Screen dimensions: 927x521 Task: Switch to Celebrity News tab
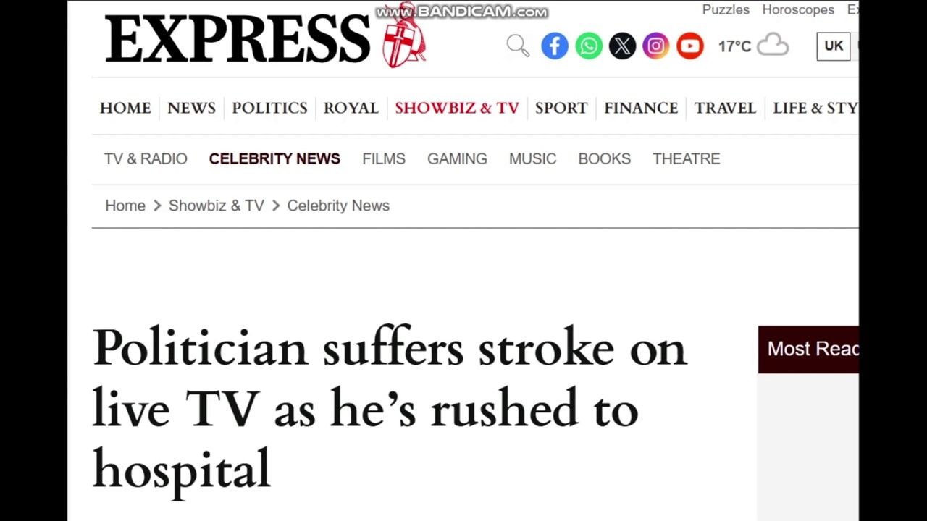click(274, 158)
